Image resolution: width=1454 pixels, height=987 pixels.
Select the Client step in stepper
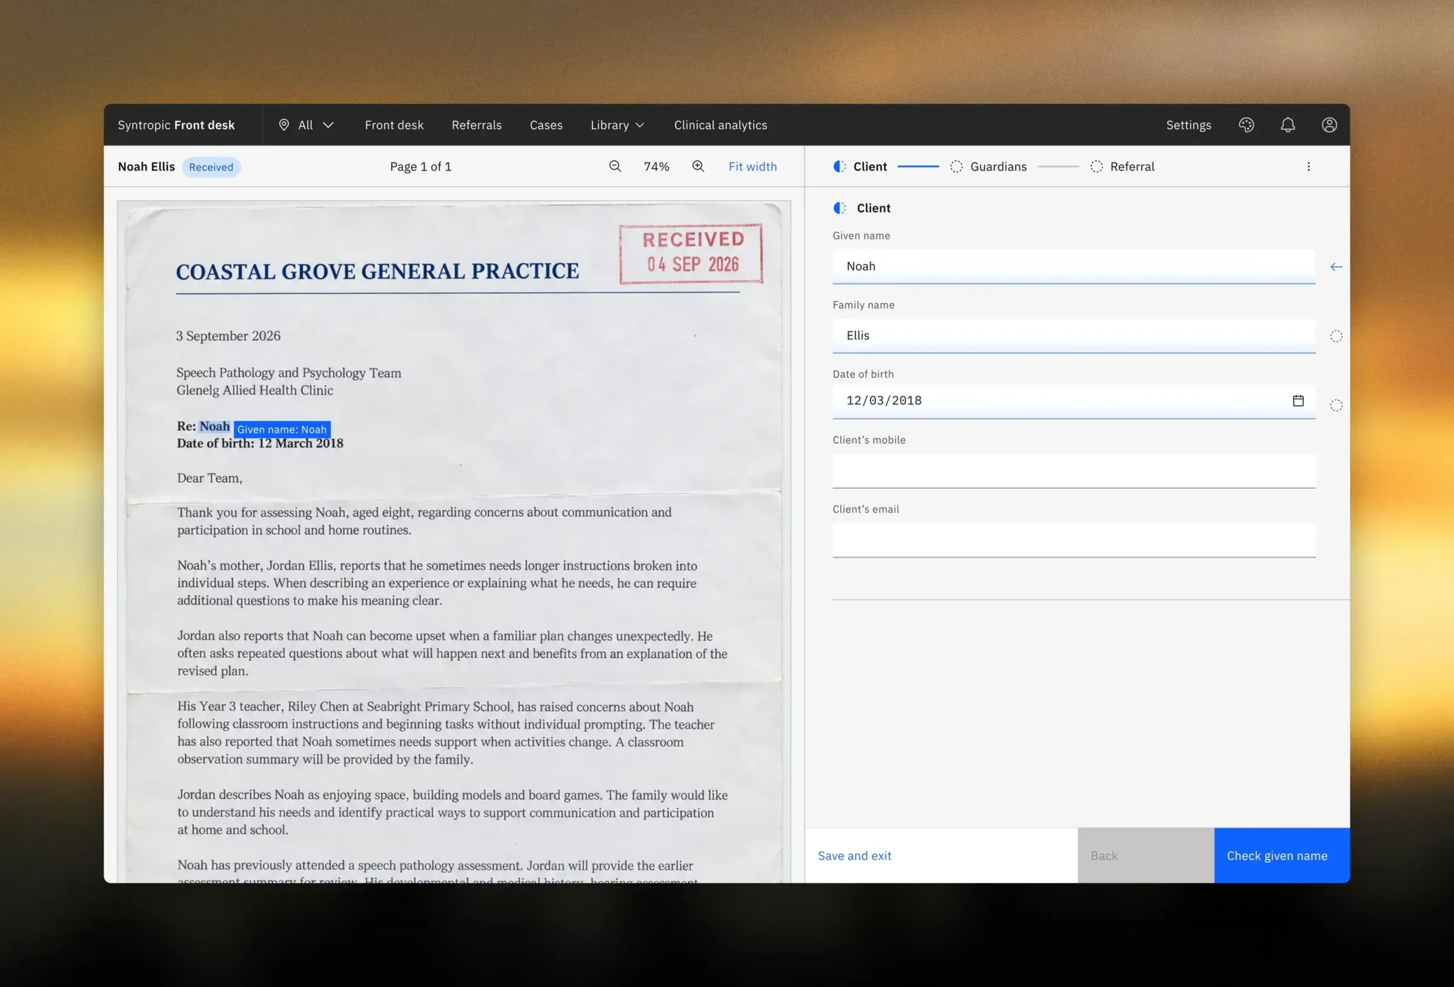860,167
